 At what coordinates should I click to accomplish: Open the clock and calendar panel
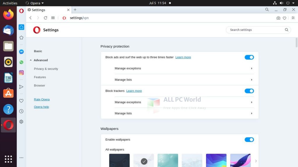pos(157,3)
